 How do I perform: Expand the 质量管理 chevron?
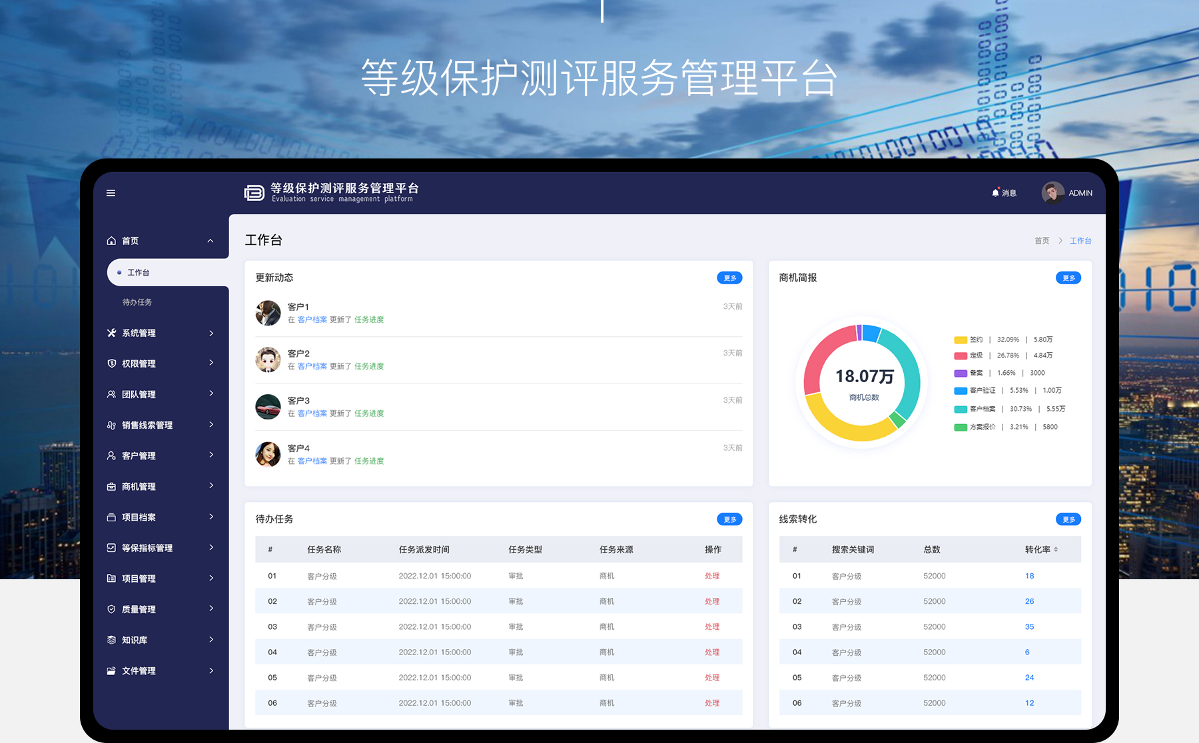tap(211, 609)
